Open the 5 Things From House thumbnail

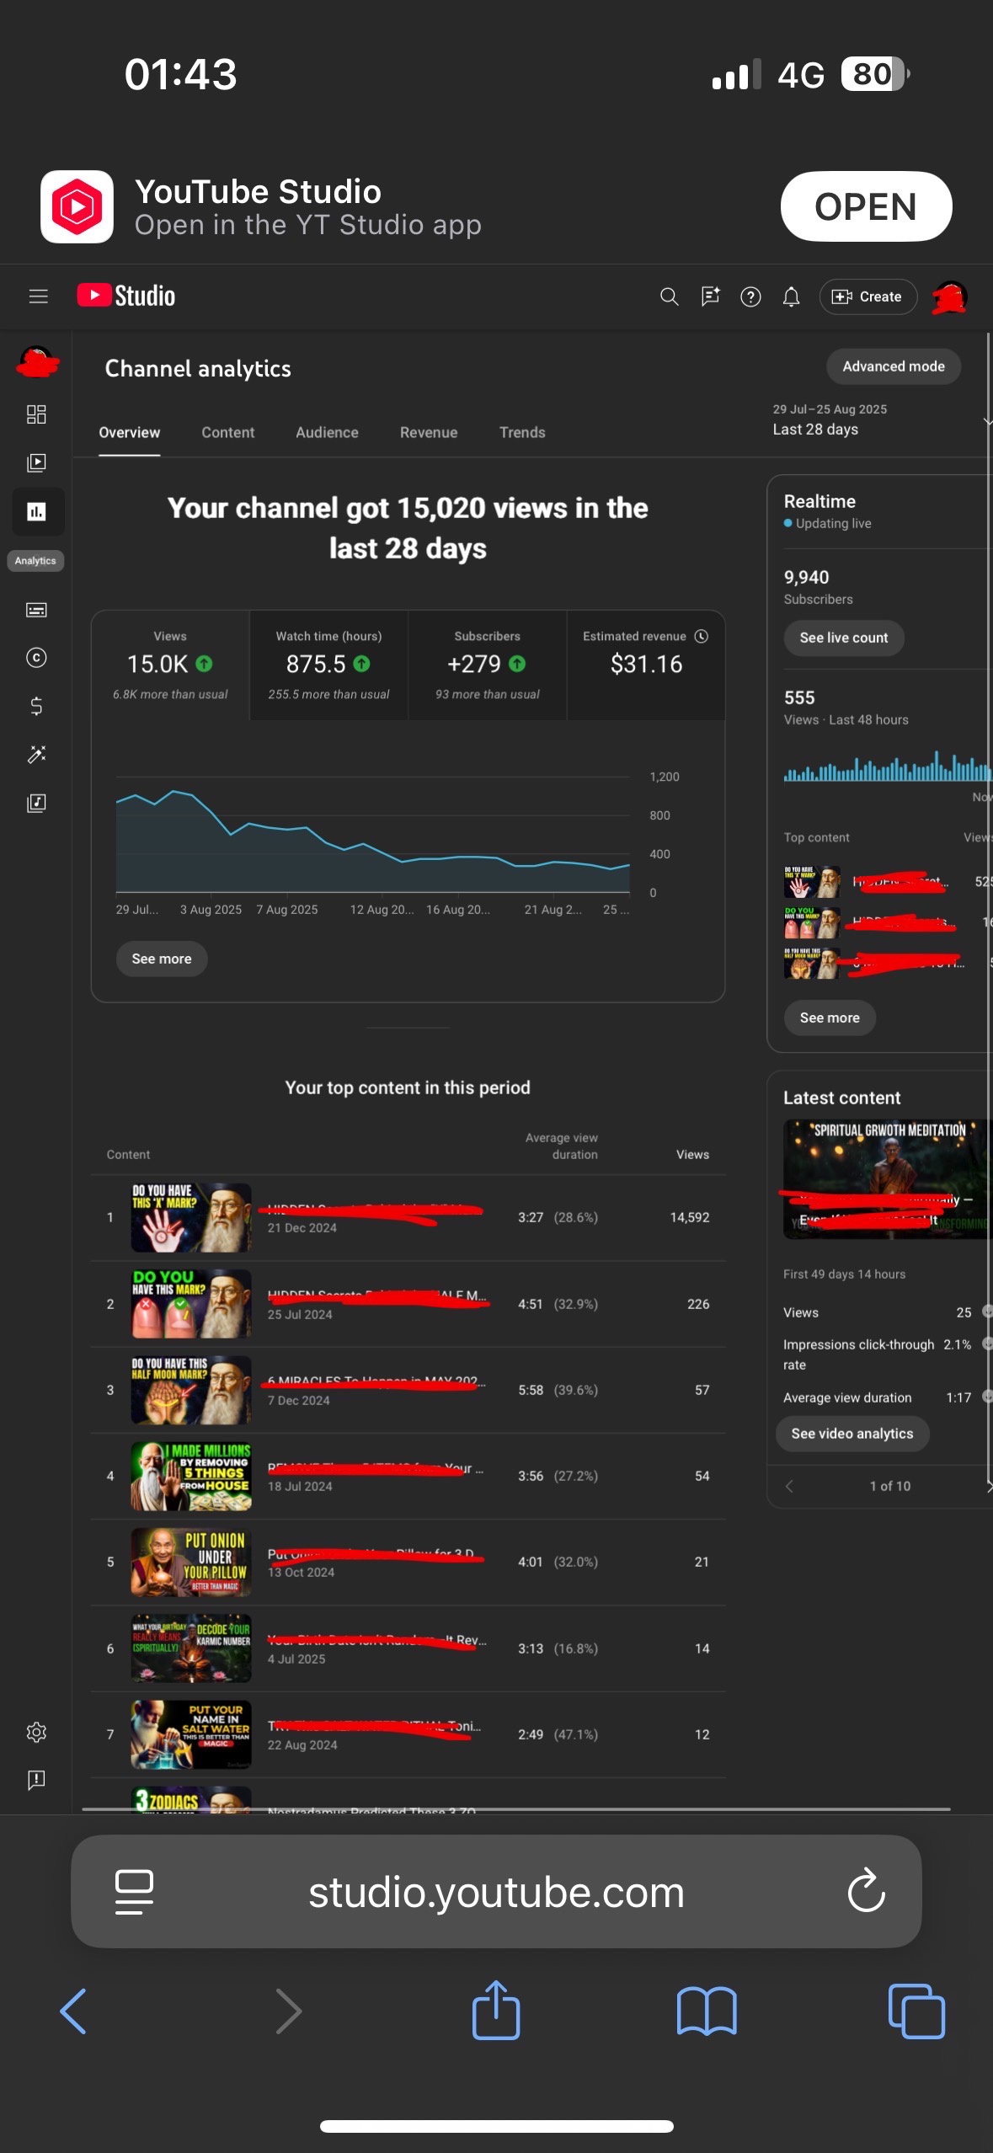[x=191, y=1476]
